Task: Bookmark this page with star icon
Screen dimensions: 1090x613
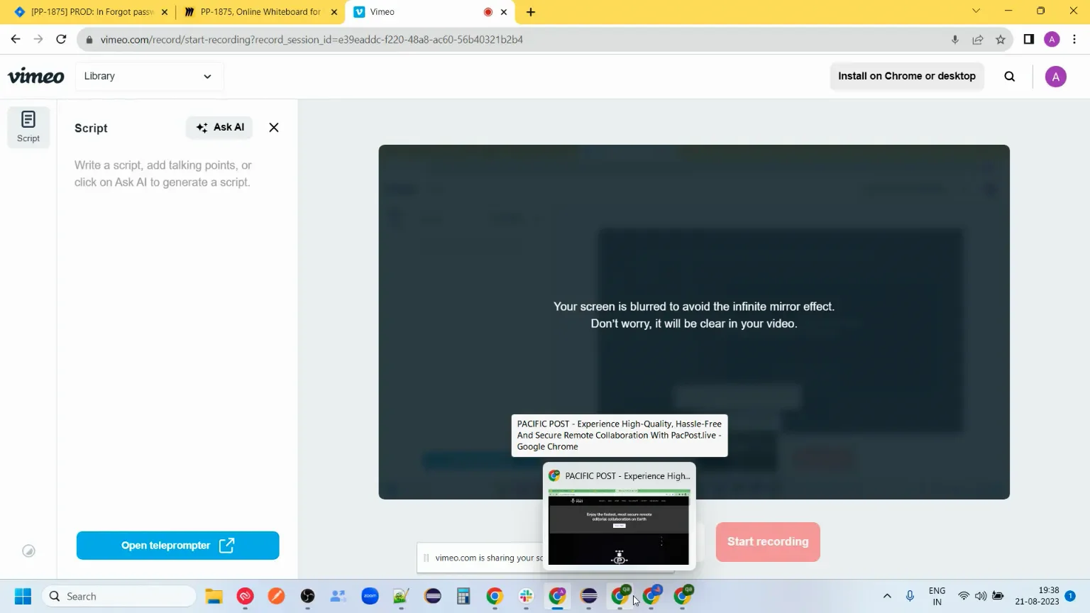Action: tap(1001, 40)
